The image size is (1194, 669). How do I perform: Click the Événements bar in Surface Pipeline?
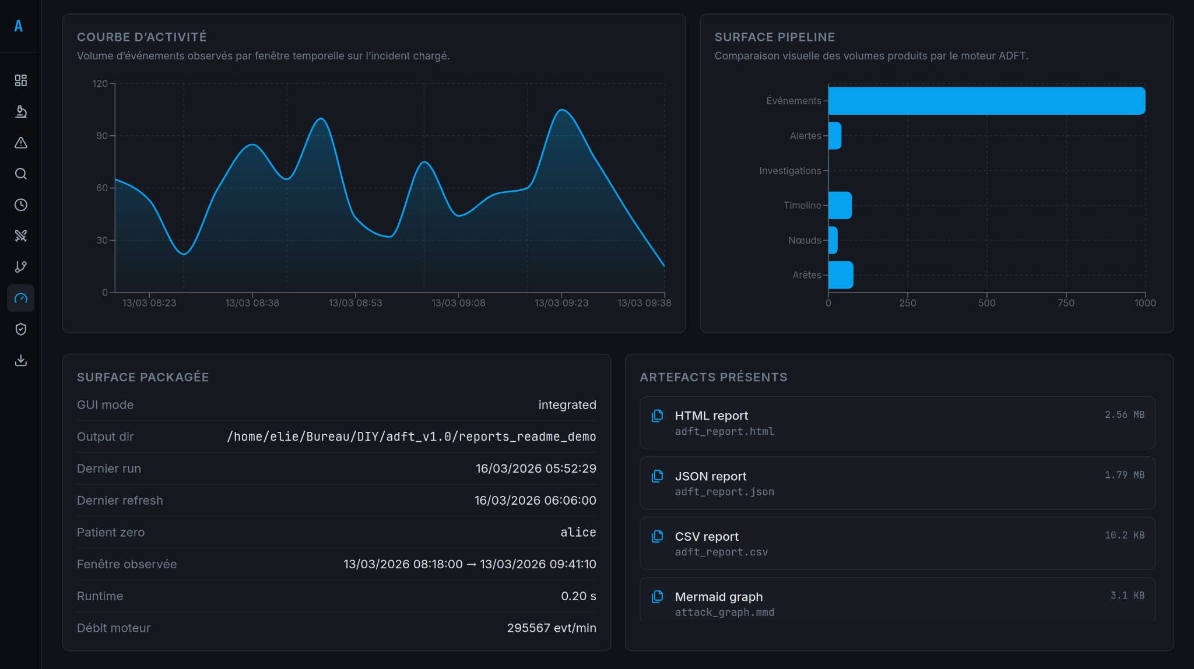click(985, 100)
